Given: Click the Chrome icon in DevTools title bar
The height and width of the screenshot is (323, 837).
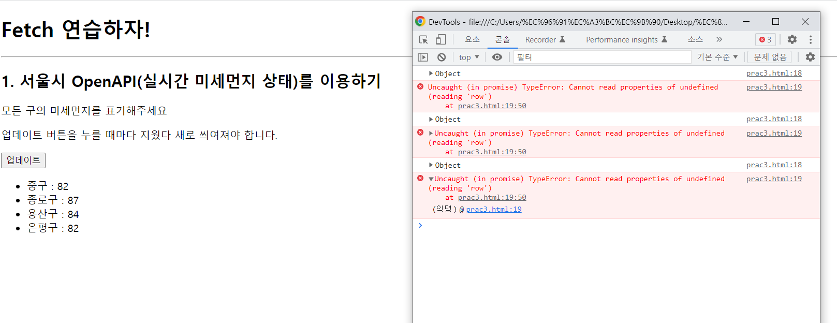Looking at the screenshot, I should pyautogui.click(x=420, y=21).
